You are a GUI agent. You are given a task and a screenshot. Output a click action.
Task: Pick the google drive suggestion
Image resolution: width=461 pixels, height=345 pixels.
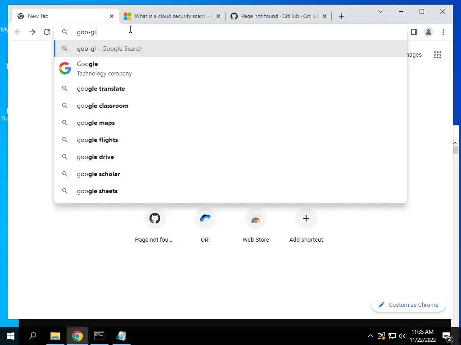point(231,157)
